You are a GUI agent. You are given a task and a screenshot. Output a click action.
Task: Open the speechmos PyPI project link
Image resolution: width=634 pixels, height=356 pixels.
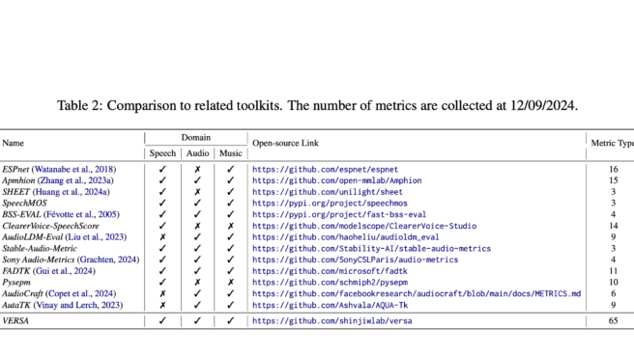[x=330, y=204]
